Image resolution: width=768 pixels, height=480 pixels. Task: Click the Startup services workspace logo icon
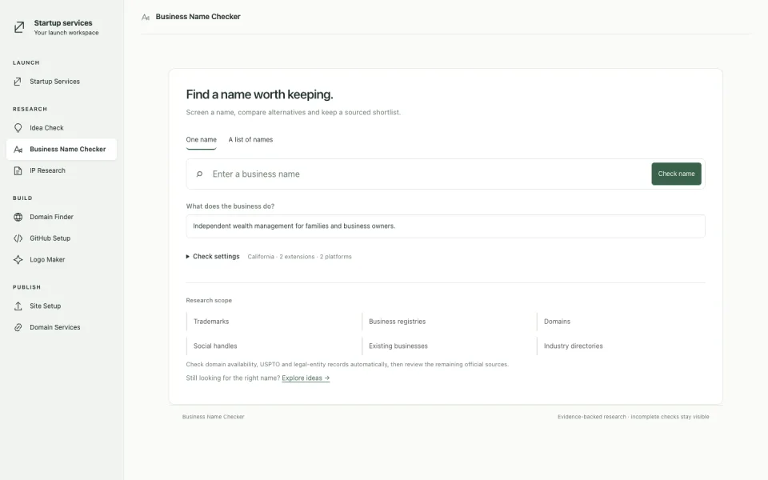click(19, 27)
